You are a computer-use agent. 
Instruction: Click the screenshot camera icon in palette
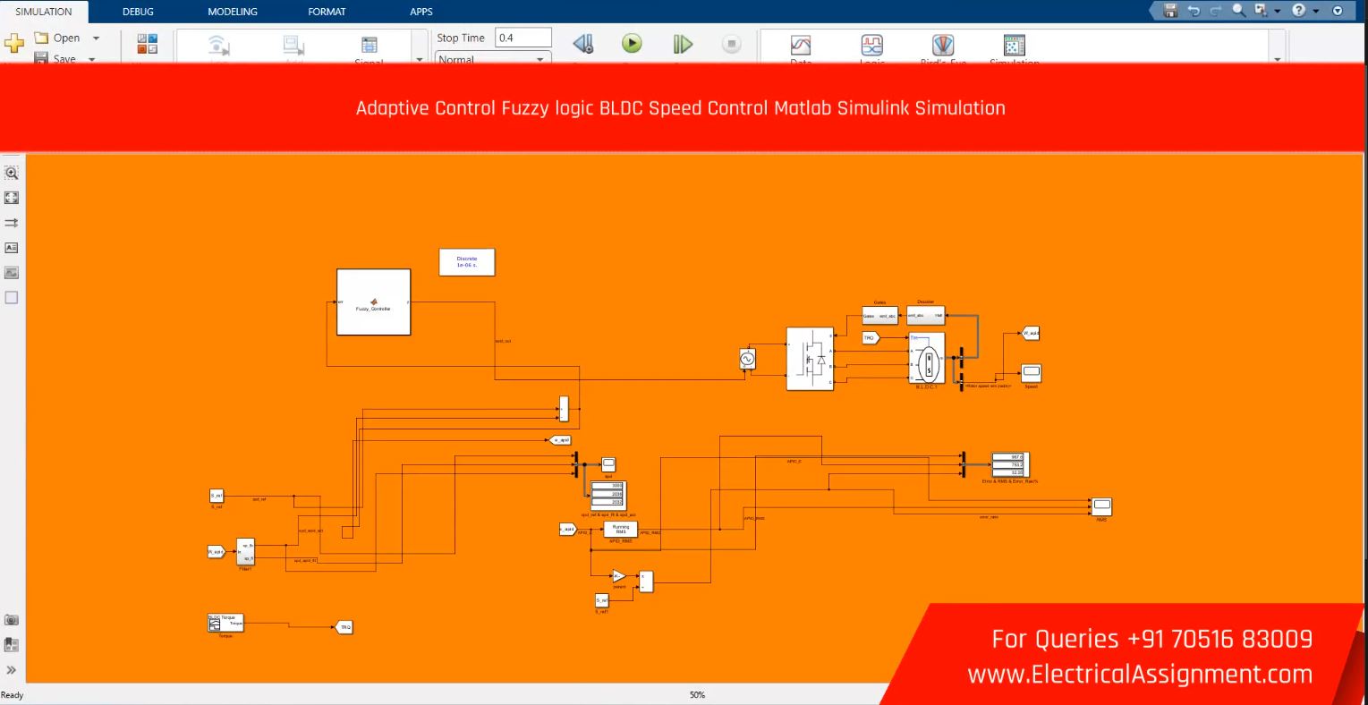(12, 620)
